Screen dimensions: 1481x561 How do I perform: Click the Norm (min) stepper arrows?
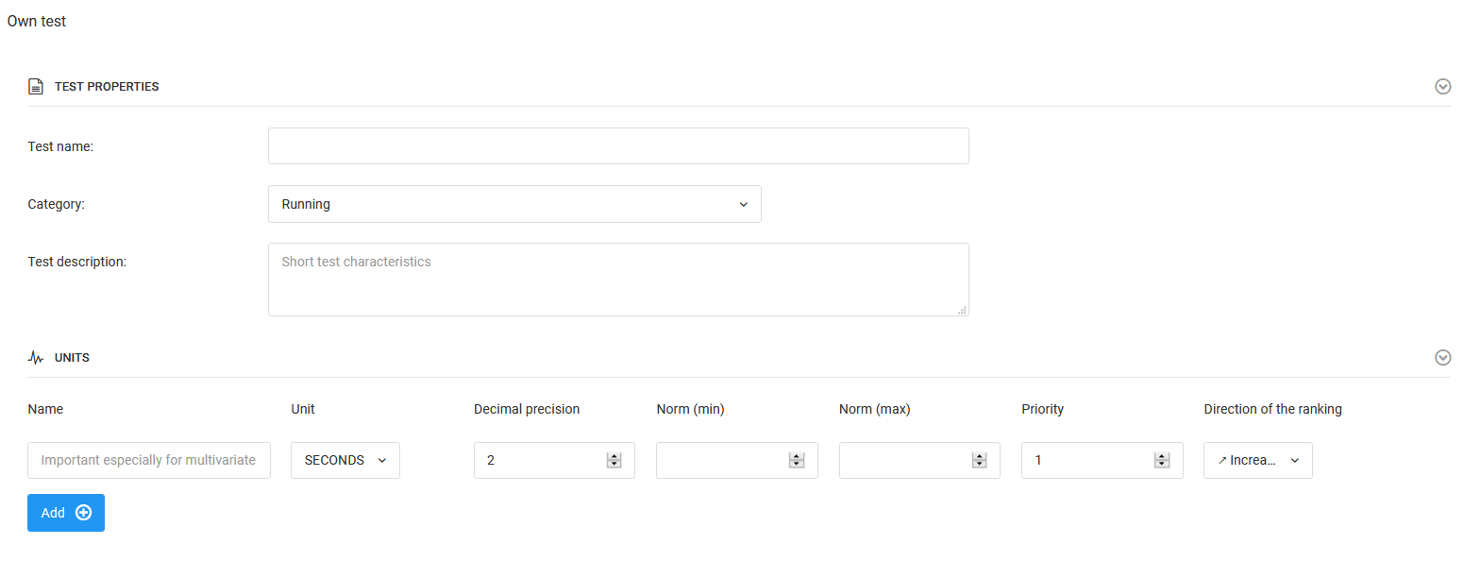[797, 460]
